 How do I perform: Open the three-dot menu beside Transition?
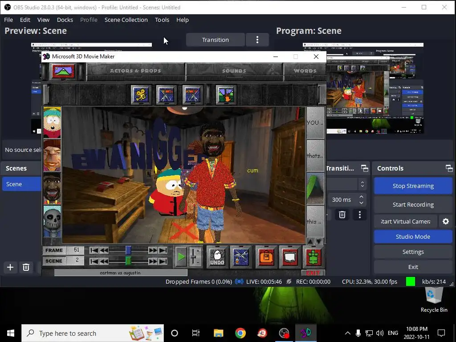point(257,40)
